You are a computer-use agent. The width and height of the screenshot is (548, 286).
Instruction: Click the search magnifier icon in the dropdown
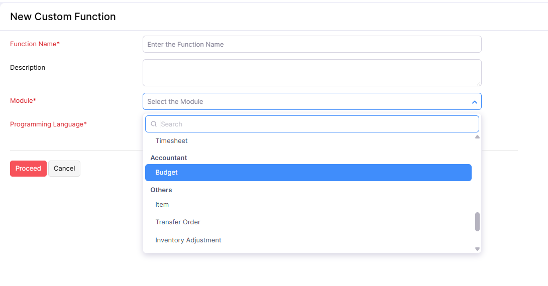click(x=154, y=124)
